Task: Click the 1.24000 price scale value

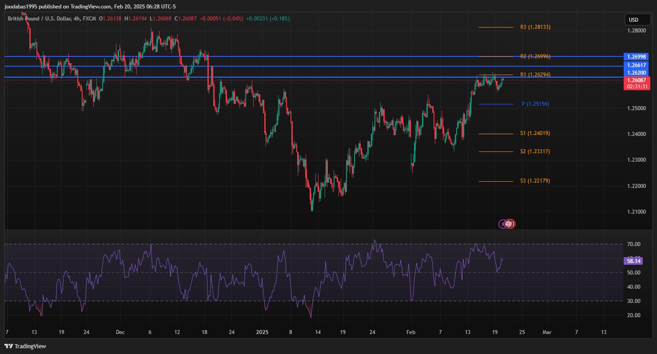Action: pos(637,134)
